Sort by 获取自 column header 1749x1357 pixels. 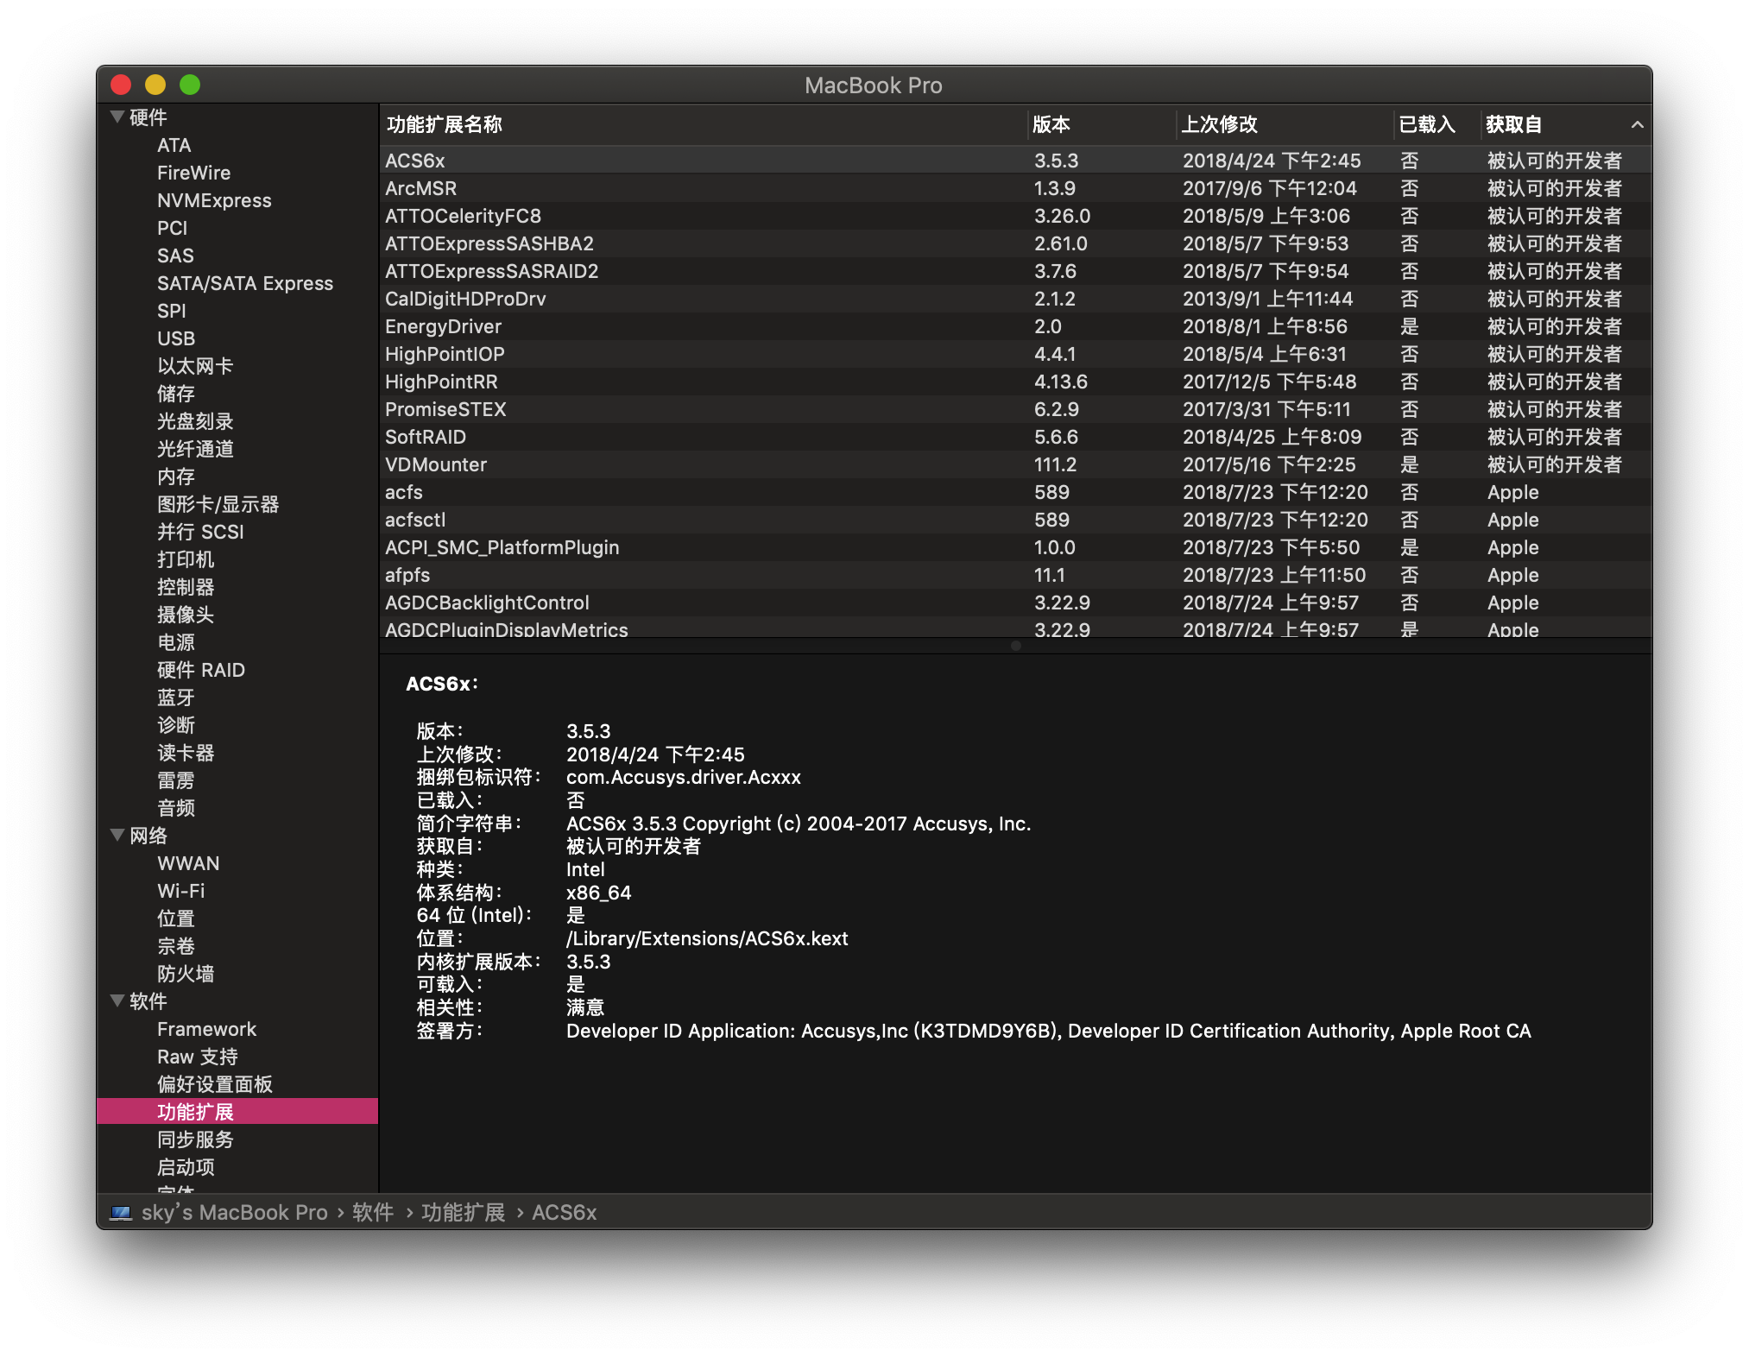[x=1565, y=124]
